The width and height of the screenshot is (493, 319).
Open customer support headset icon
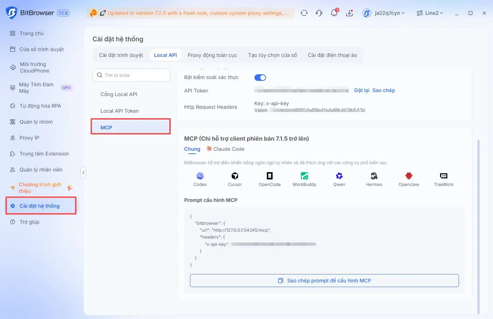click(319, 13)
